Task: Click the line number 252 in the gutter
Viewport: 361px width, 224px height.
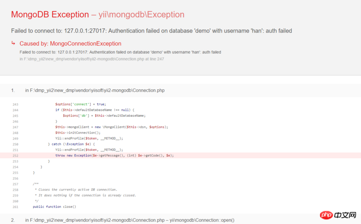Action: (x=15, y=155)
